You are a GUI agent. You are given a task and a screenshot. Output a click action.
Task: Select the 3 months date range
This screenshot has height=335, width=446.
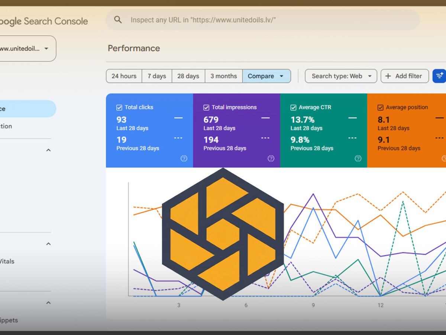click(x=224, y=76)
